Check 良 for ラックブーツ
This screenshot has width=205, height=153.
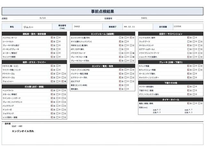point(188,41)
